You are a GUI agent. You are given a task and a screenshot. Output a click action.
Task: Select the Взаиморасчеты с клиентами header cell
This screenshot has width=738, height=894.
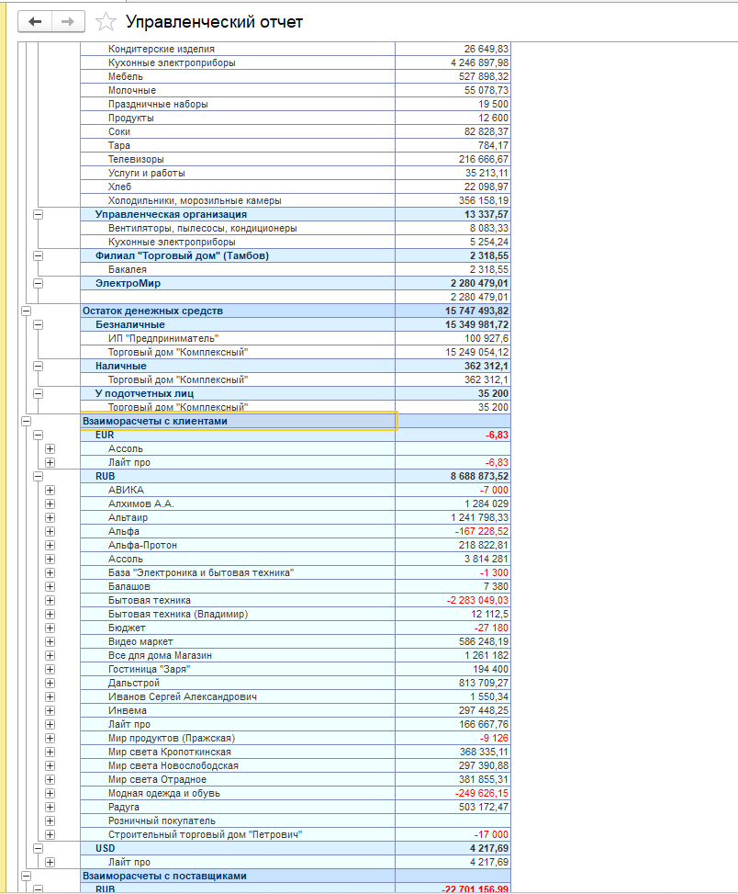238,422
